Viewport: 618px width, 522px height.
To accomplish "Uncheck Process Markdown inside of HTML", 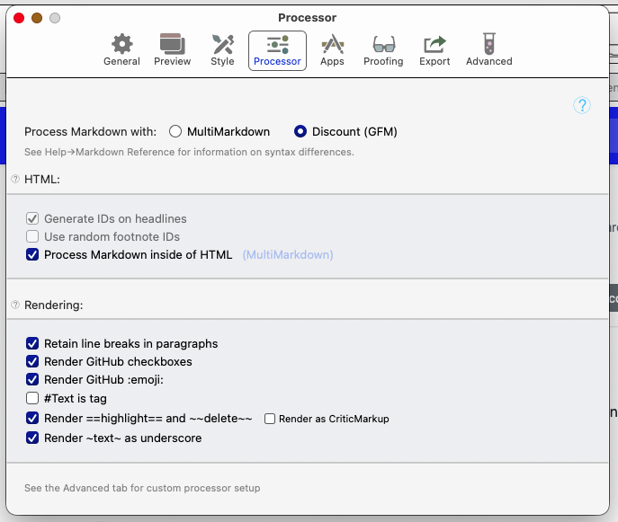I will point(32,254).
